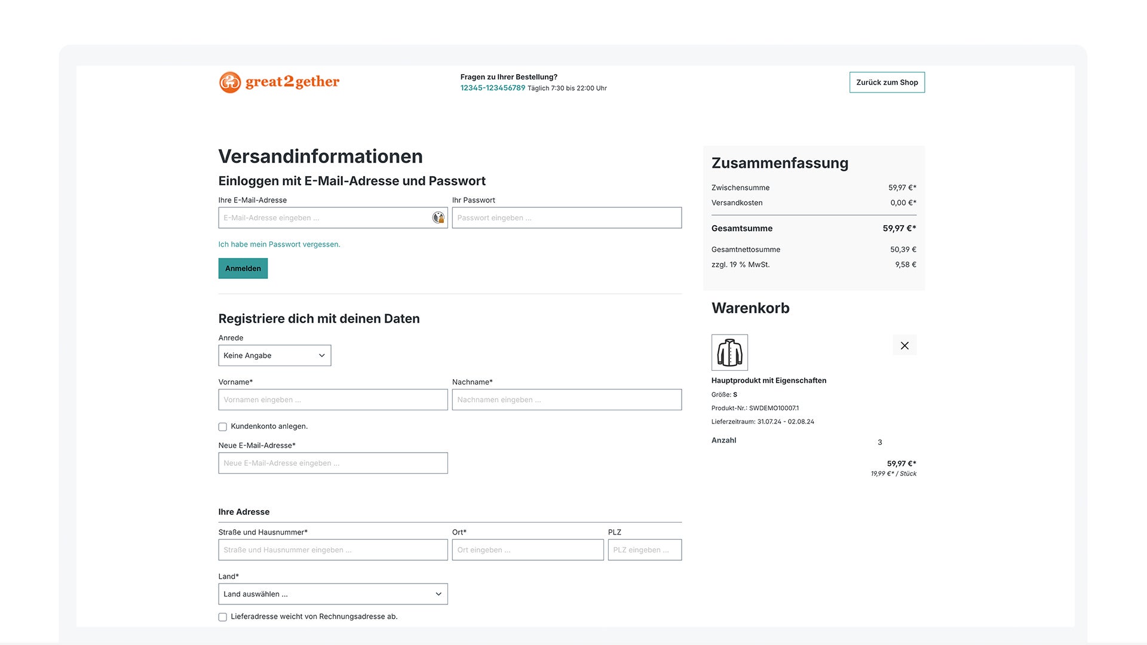
Task: Click the Versandkosten value 0,00 €
Action: 903,202
